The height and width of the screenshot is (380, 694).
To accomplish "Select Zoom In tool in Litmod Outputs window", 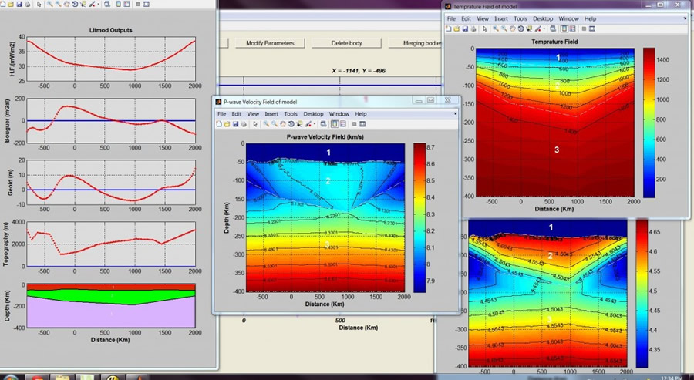I will click(x=49, y=4).
